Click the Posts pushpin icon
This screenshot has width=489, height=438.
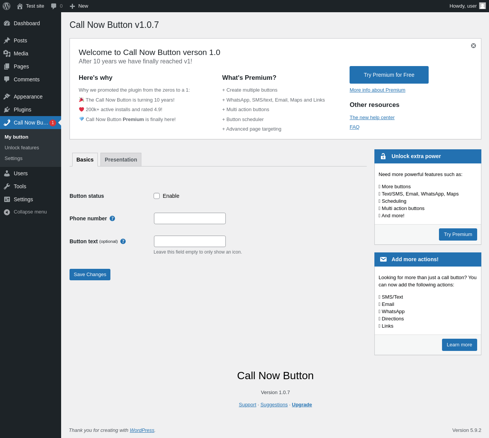tap(7, 40)
